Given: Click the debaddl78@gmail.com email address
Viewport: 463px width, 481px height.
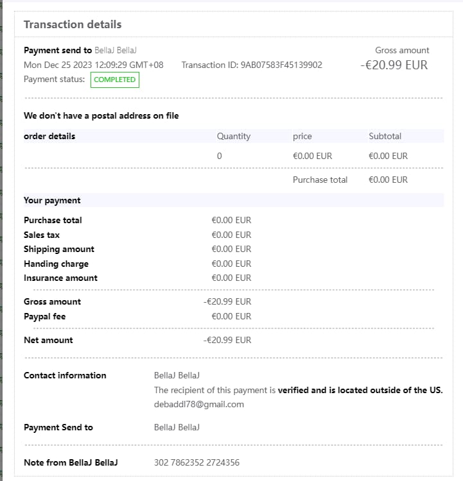Looking at the screenshot, I should click(x=199, y=404).
